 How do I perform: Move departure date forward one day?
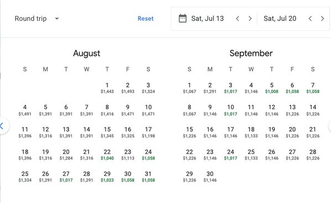tap(250, 19)
